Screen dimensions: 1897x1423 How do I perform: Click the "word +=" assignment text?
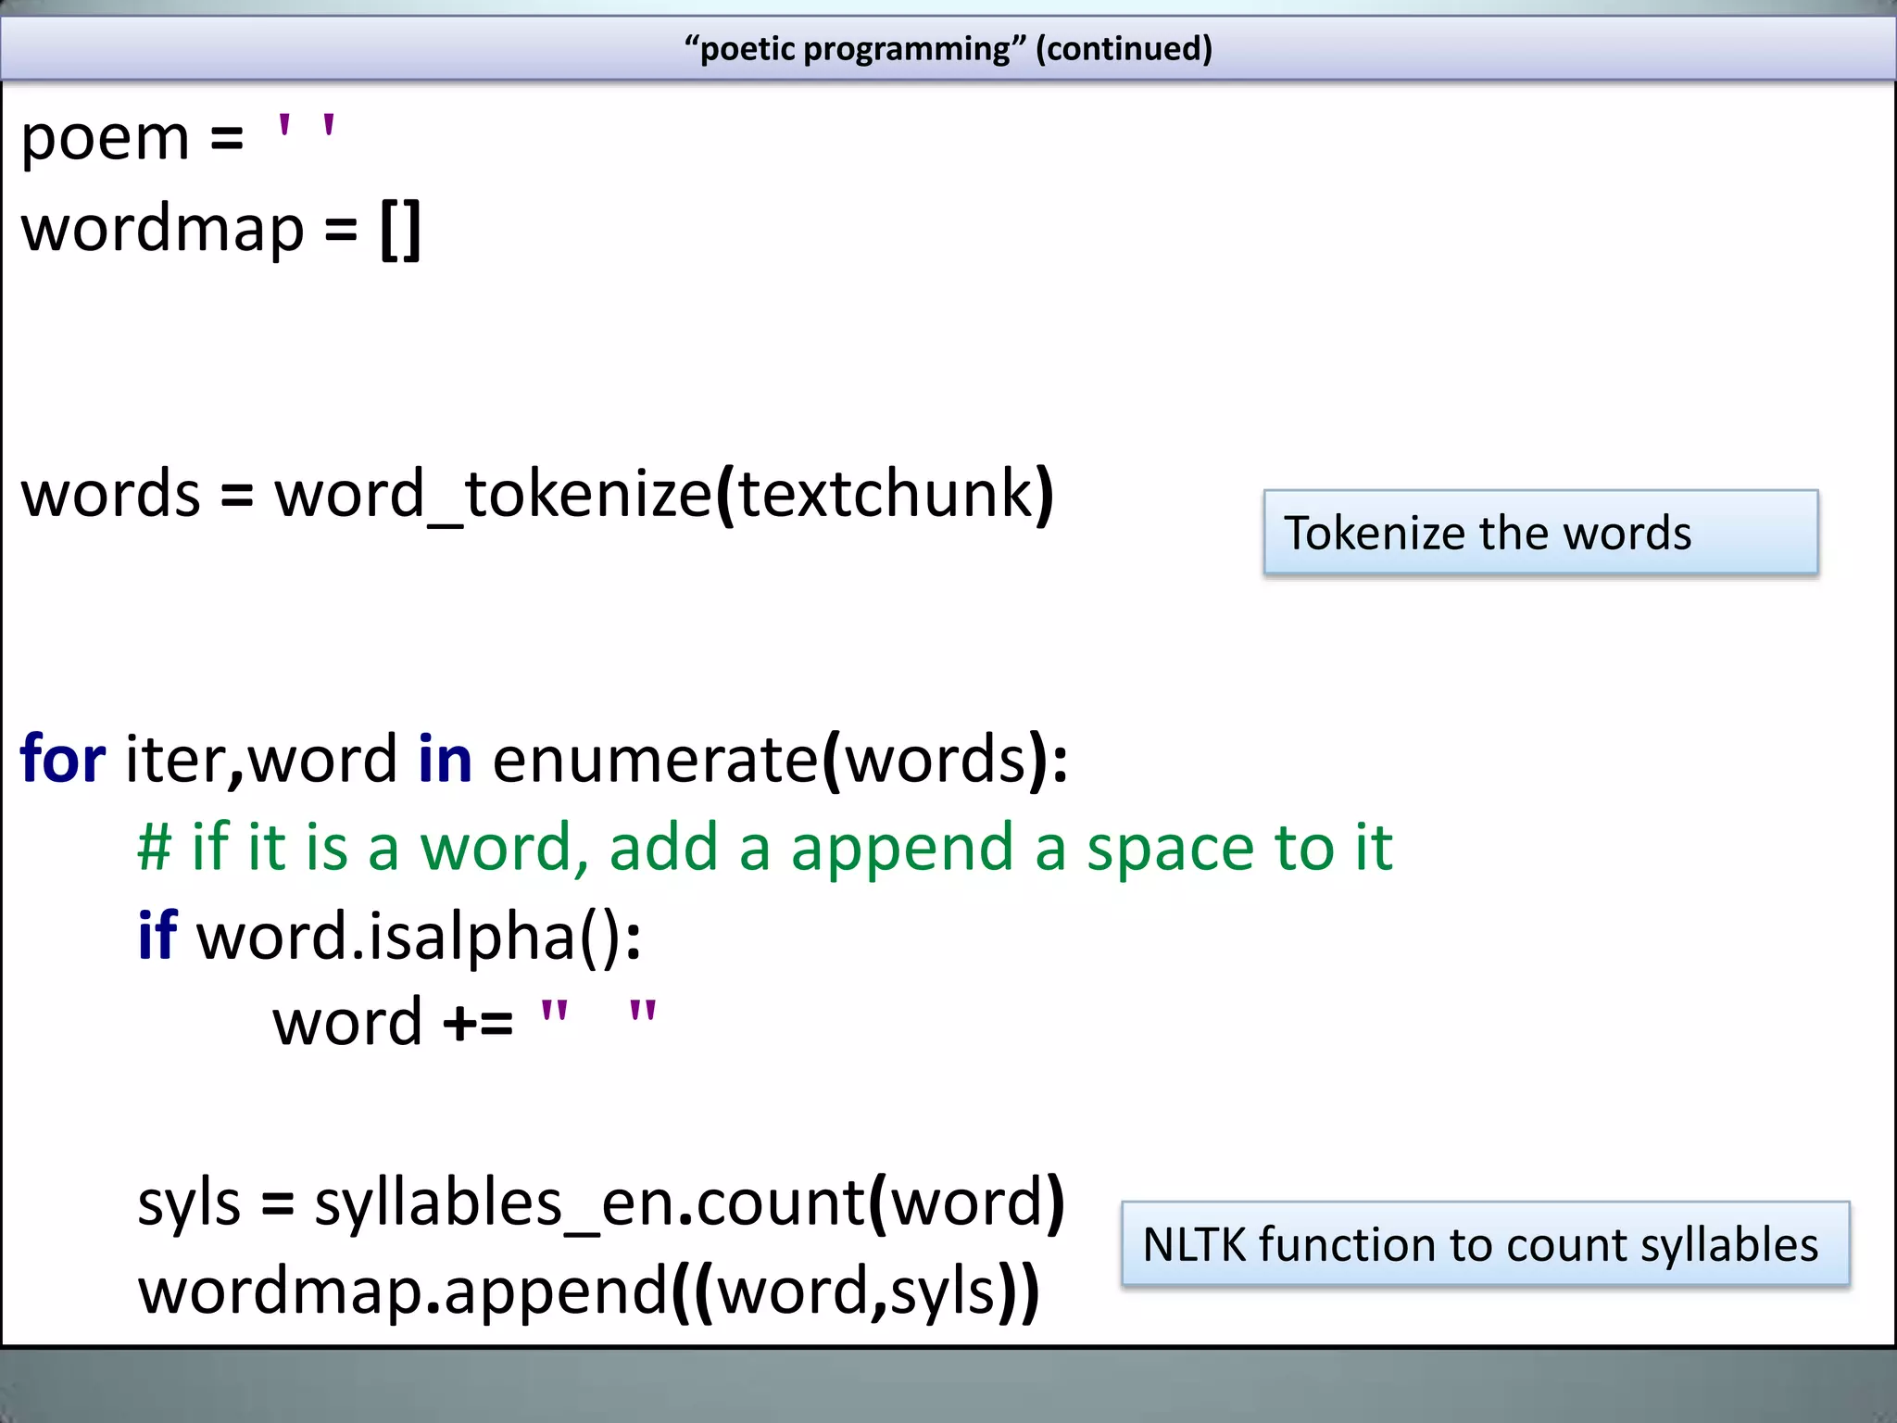pyautogui.click(x=392, y=1023)
